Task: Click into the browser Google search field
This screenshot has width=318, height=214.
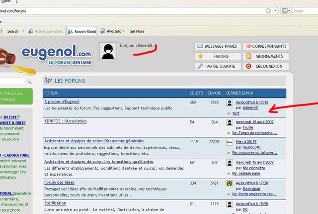Action: pos(304,10)
